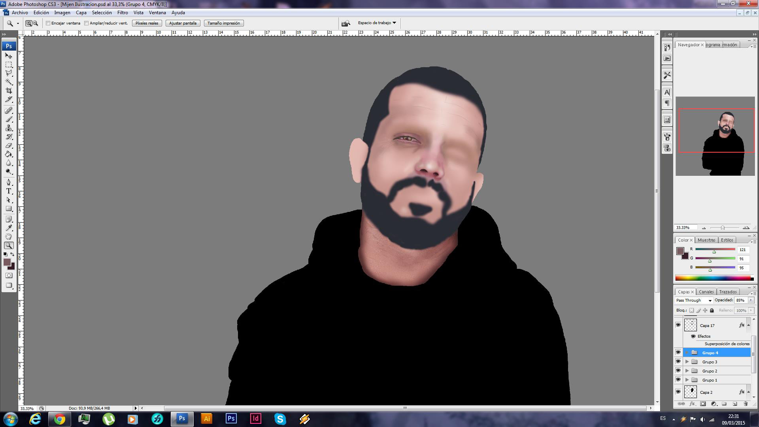This screenshot has width=759, height=427.
Task: Open the Pass Through blend mode dropdown
Action: (x=694, y=300)
